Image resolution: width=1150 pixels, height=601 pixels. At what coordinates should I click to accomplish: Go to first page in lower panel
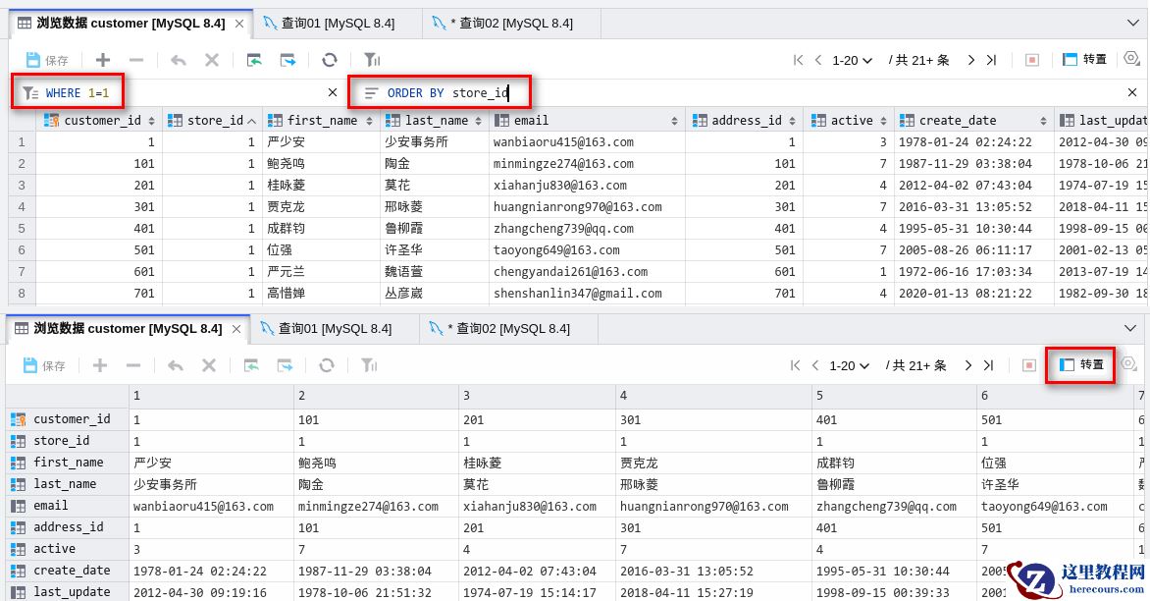[x=795, y=365]
